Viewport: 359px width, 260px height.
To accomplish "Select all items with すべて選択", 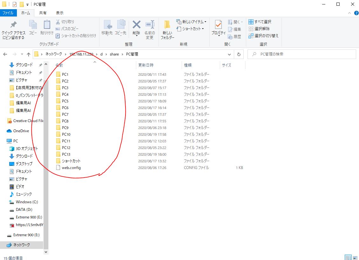I will [x=260, y=22].
